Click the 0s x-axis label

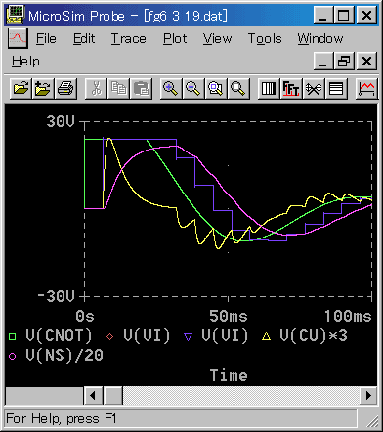85,316
